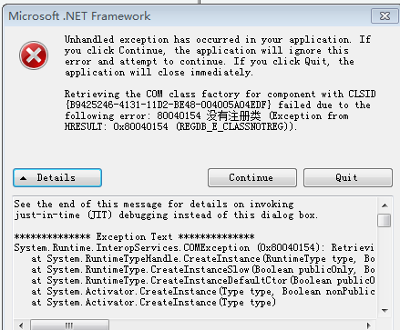400x330 pixels.
Task: Click the details vertical scrollbar up arrow
Action: click(x=385, y=205)
